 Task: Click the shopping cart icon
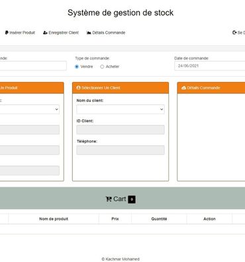tap(109, 199)
